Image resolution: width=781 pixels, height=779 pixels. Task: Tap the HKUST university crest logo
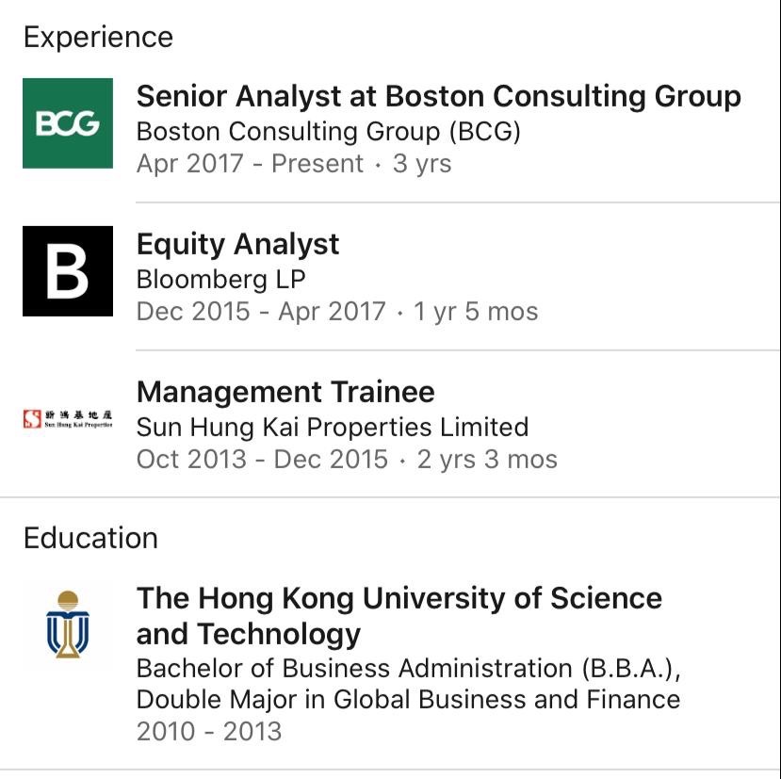tap(68, 624)
